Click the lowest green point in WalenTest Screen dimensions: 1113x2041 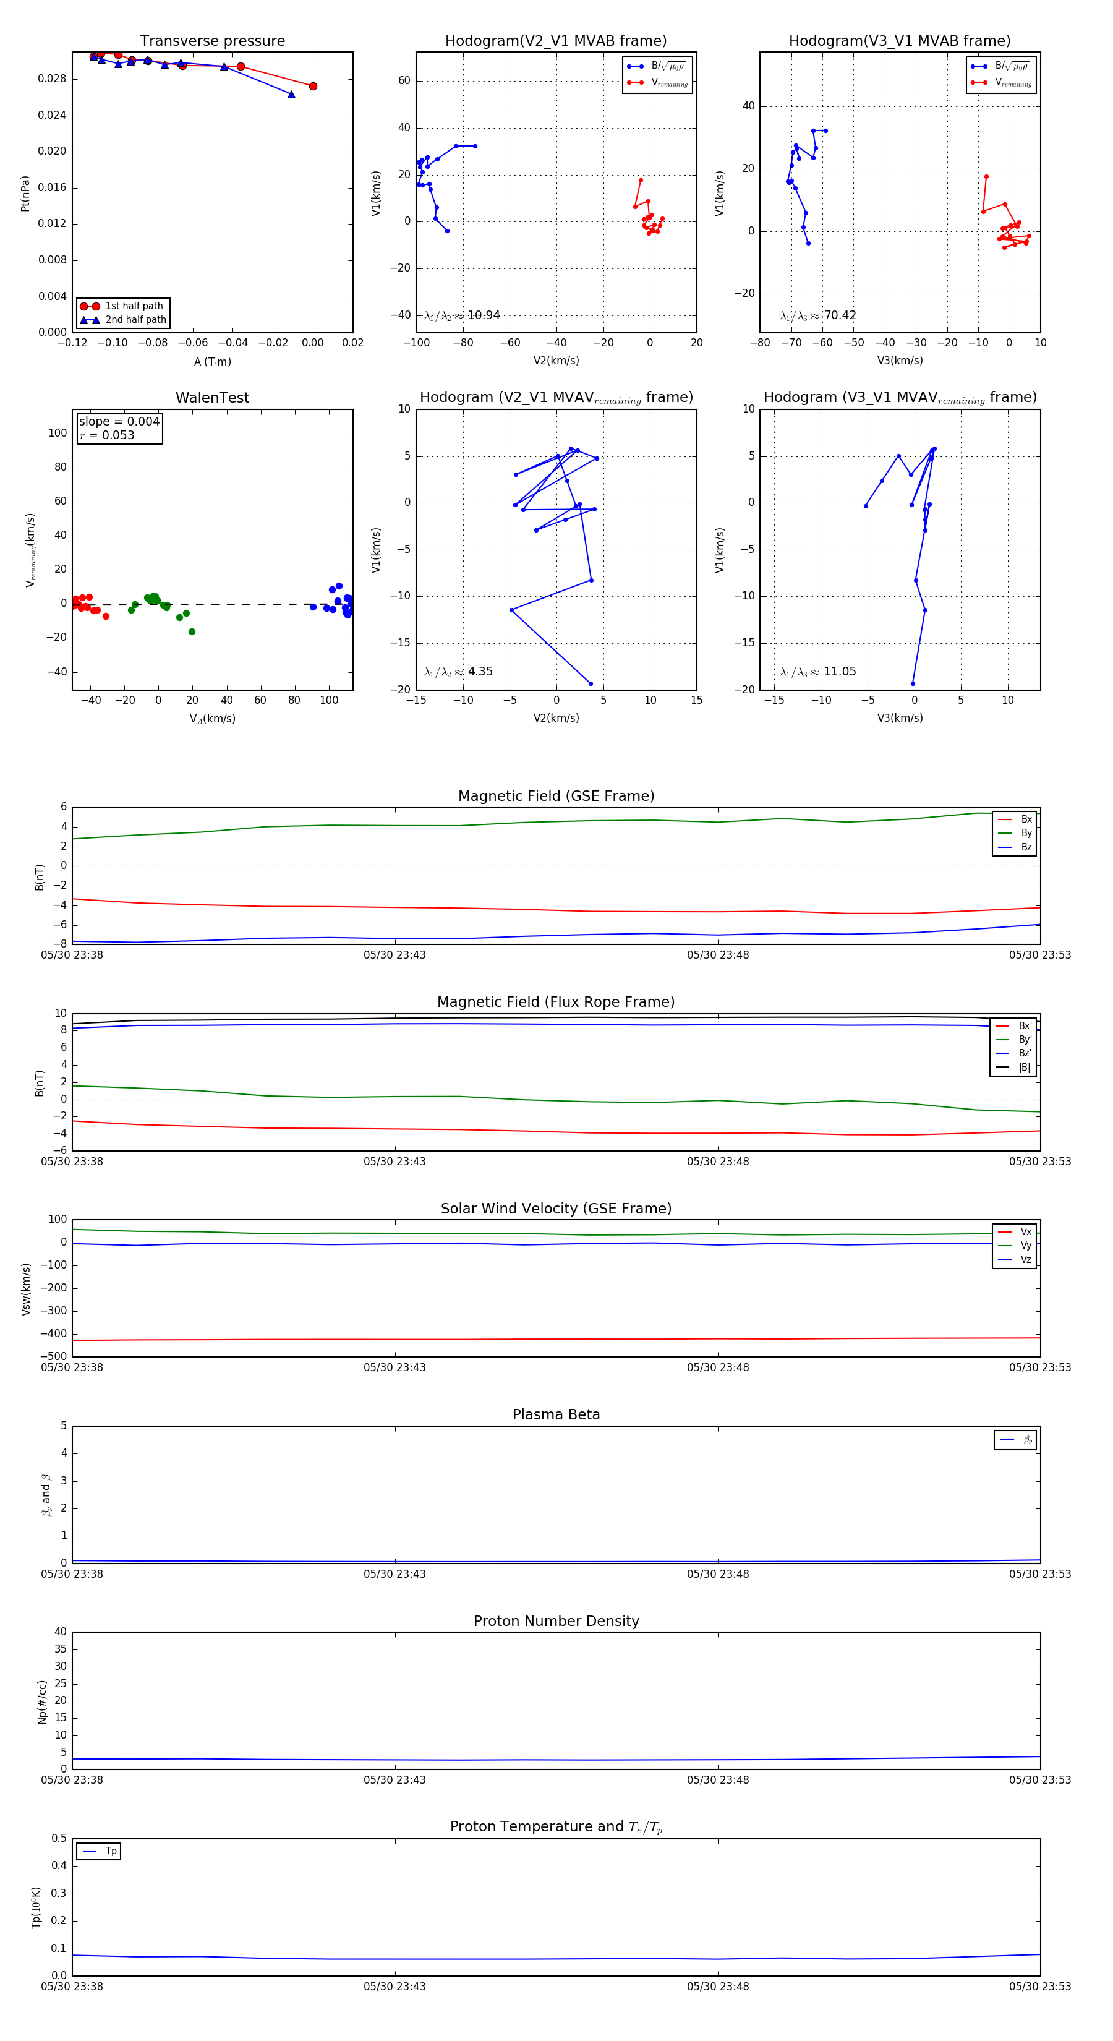[x=192, y=631]
